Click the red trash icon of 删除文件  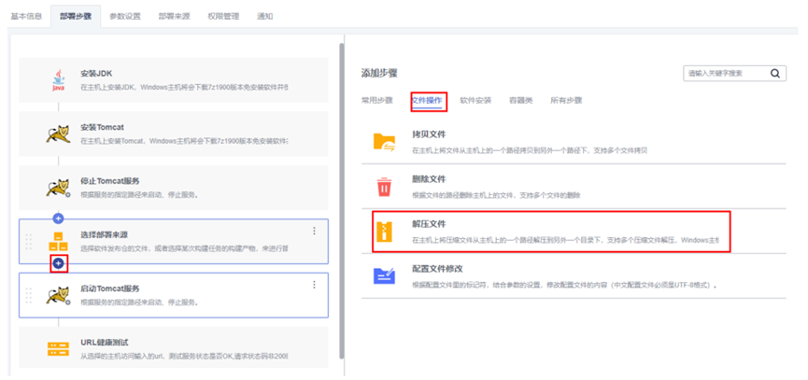coord(384,188)
